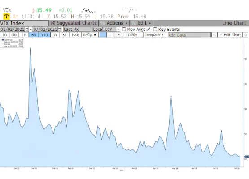Open end date calendar picker icon

point(60,29)
